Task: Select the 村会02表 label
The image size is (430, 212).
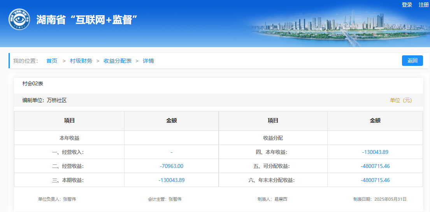Action: [x=33, y=84]
